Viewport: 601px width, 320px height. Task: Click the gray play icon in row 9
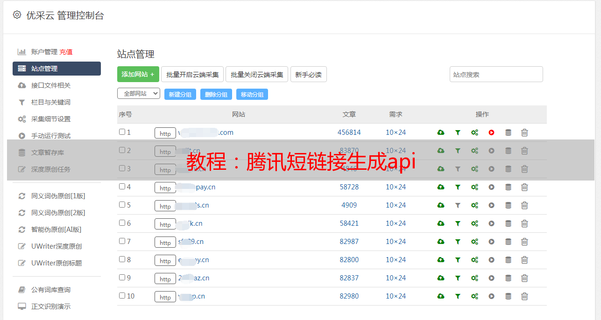(491, 278)
